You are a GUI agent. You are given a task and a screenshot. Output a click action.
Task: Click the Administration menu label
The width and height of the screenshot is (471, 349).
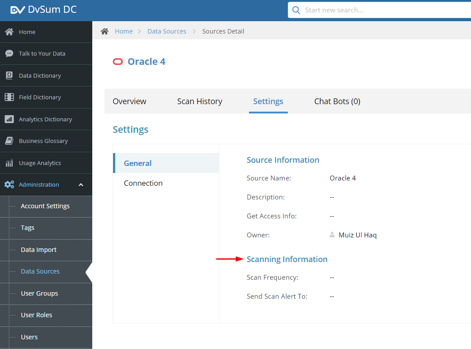click(x=39, y=185)
